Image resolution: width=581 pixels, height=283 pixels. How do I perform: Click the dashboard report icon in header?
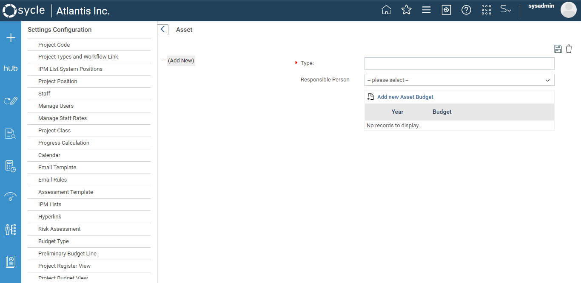point(446,10)
